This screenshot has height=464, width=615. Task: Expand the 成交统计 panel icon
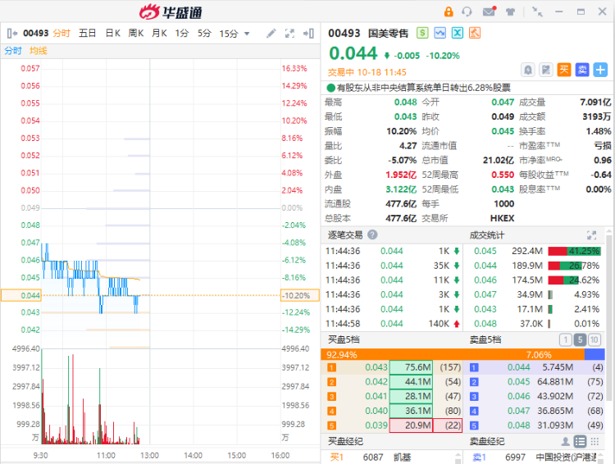point(591,235)
